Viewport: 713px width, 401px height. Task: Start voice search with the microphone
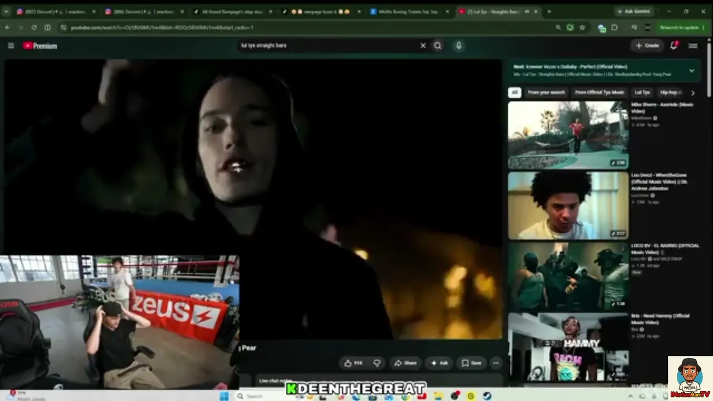pos(458,46)
